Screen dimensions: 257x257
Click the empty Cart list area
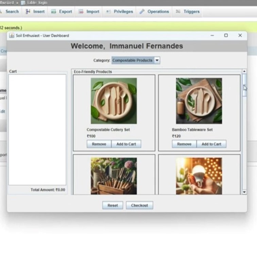tap(37, 130)
